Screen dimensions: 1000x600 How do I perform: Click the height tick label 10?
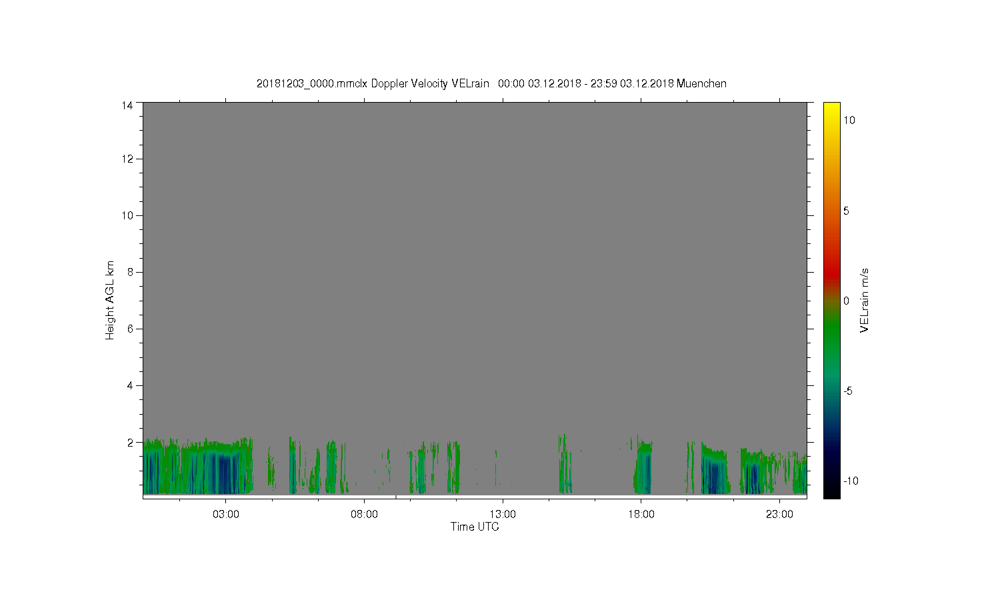point(127,215)
